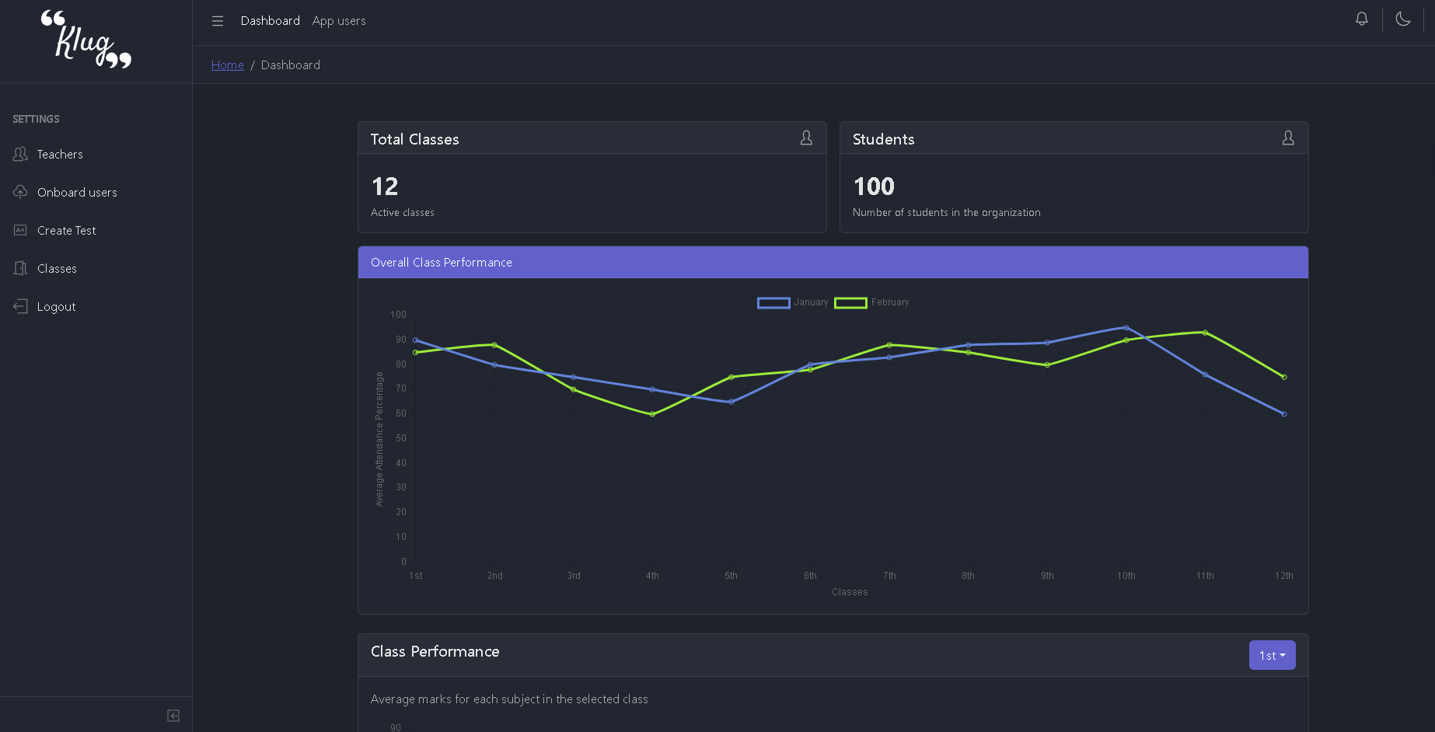Toggle the January legend swatch
Image resolution: width=1435 pixels, height=732 pixels.
point(773,302)
